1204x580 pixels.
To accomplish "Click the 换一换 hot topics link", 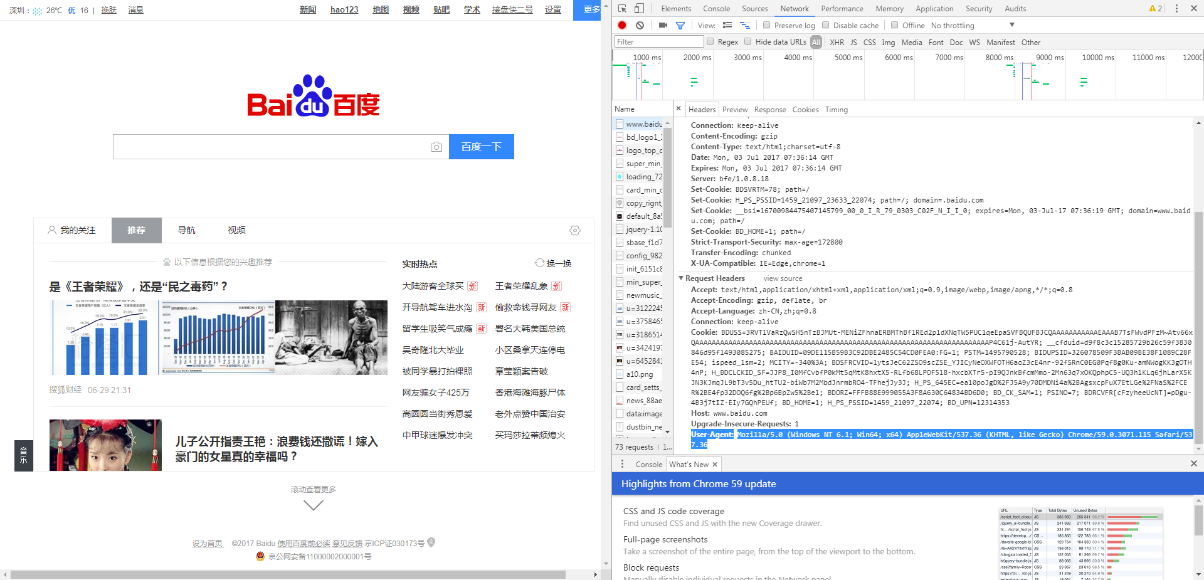I will pos(559,263).
